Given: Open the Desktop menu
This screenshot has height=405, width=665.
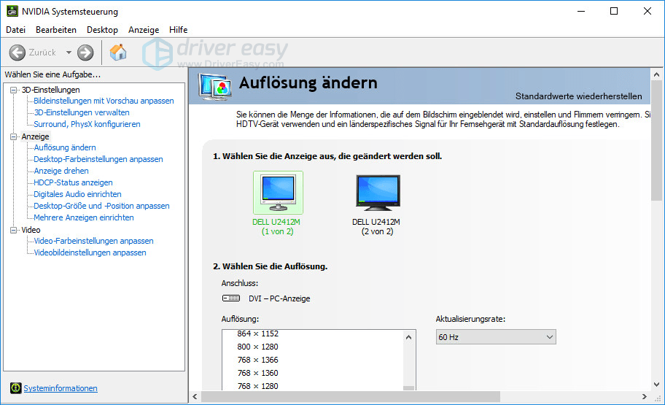Looking at the screenshot, I should [102, 30].
